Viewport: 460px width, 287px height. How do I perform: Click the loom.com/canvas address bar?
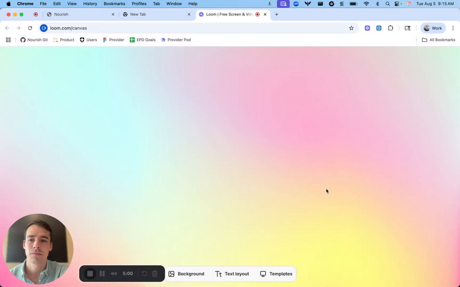coord(198,28)
